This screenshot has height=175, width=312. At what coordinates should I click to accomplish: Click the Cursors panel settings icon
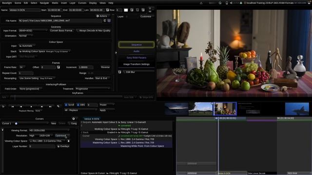(74, 119)
